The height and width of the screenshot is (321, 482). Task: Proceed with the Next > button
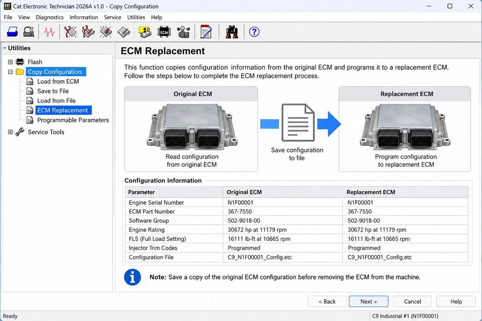point(369,301)
